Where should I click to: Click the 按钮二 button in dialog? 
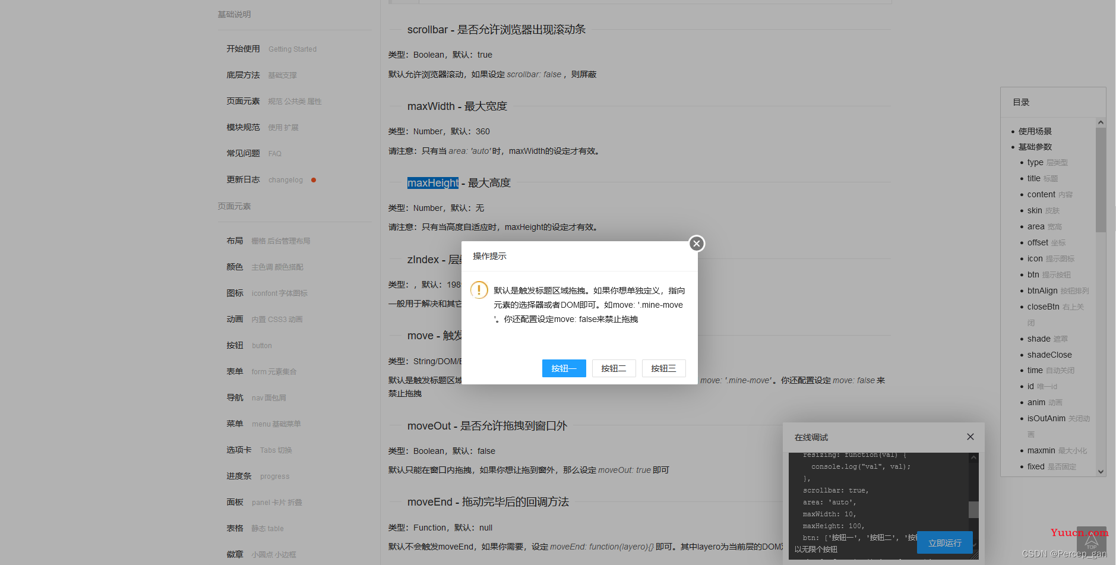(x=614, y=368)
